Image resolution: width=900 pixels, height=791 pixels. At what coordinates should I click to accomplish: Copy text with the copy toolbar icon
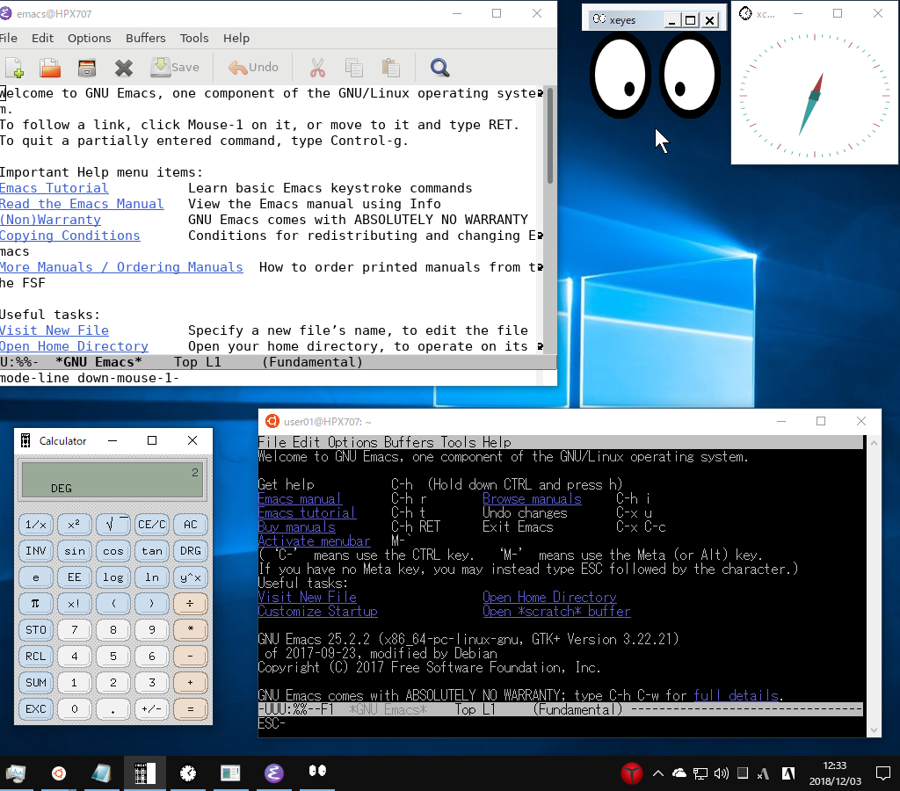353,68
